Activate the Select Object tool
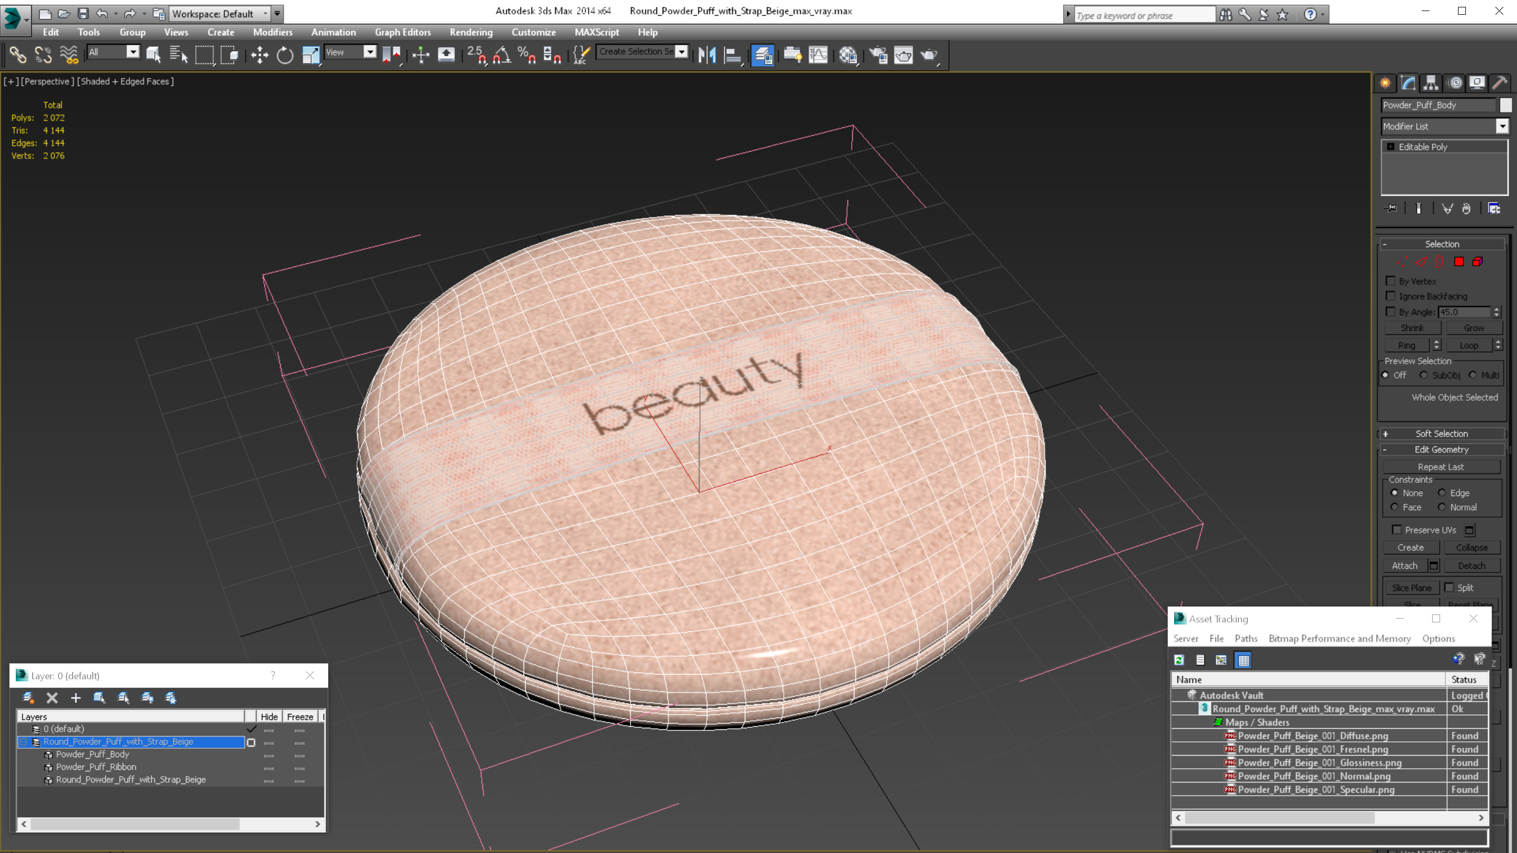 (153, 55)
